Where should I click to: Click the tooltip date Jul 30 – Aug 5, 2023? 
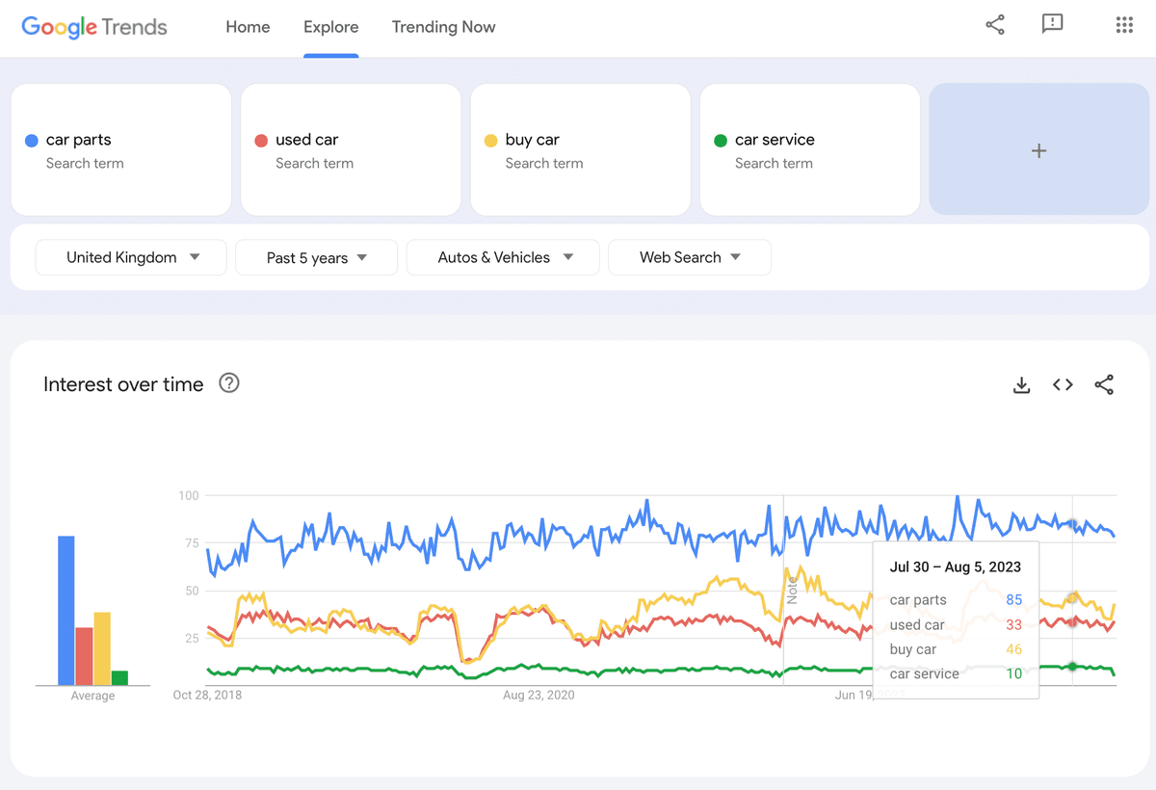pos(956,567)
